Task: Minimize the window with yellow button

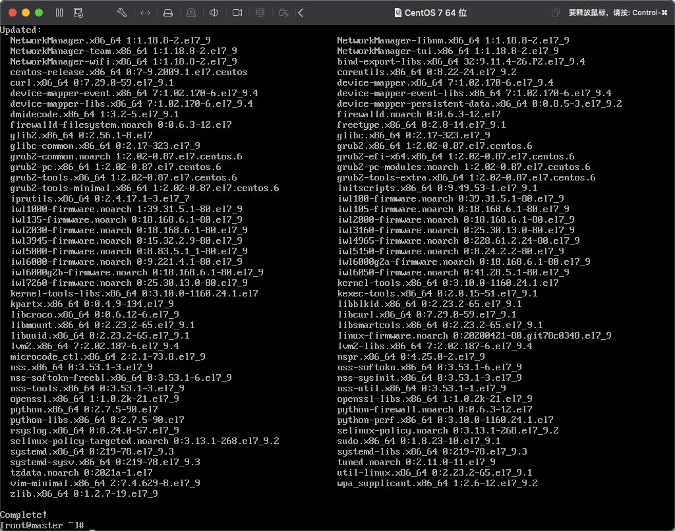Action: tap(26, 13)
